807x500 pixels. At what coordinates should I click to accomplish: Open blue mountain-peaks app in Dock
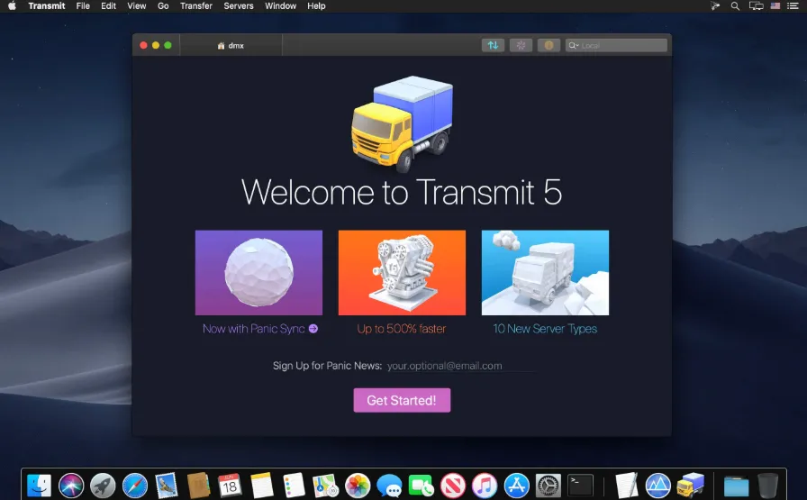pyautogui.click(x=658, y=485)
